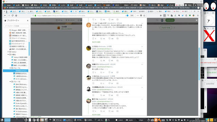The image size is (217, 122).
Task: Close the active Twitter tab
Action: [76, 11]
